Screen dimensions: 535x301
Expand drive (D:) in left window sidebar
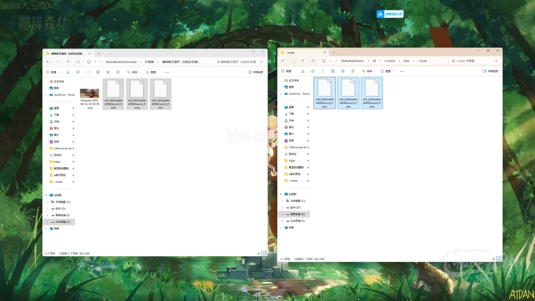[48, 209]
